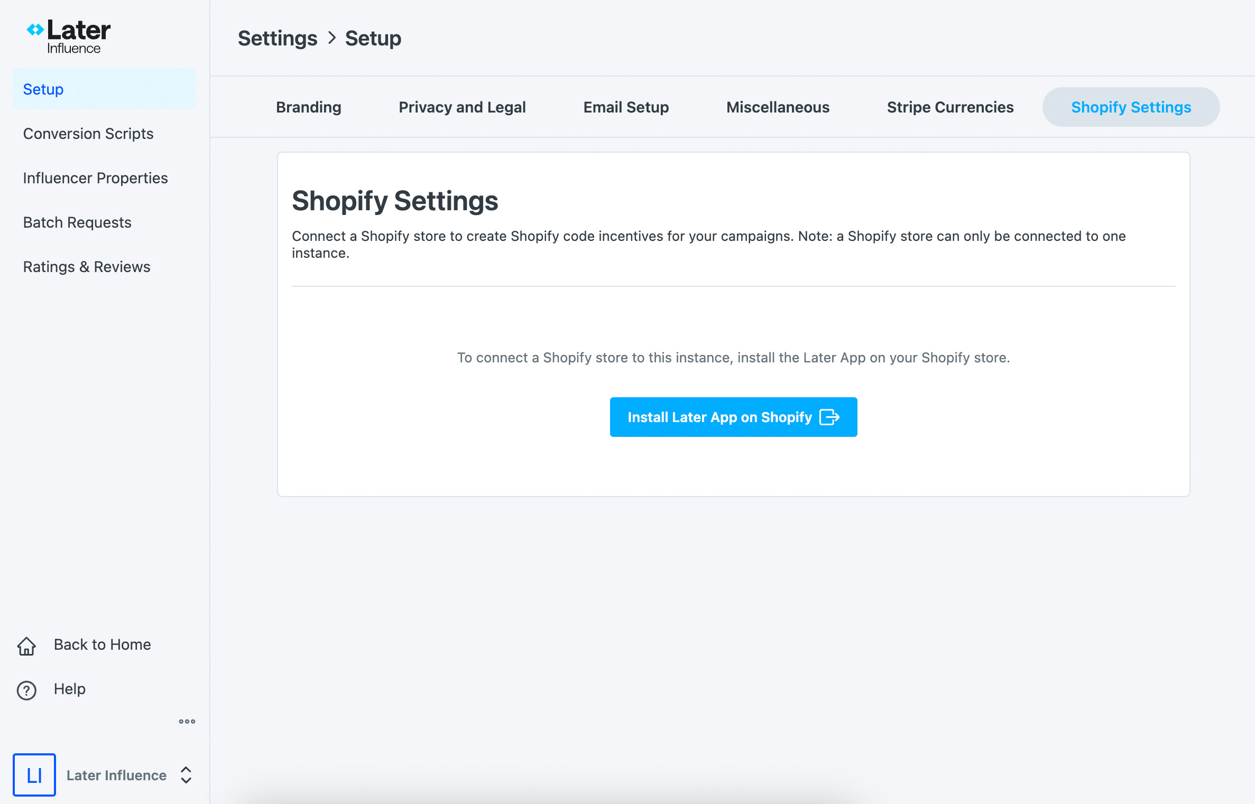Click the Later Influence account name
The image size is (1255, 804).
click(x=116, y=775)
